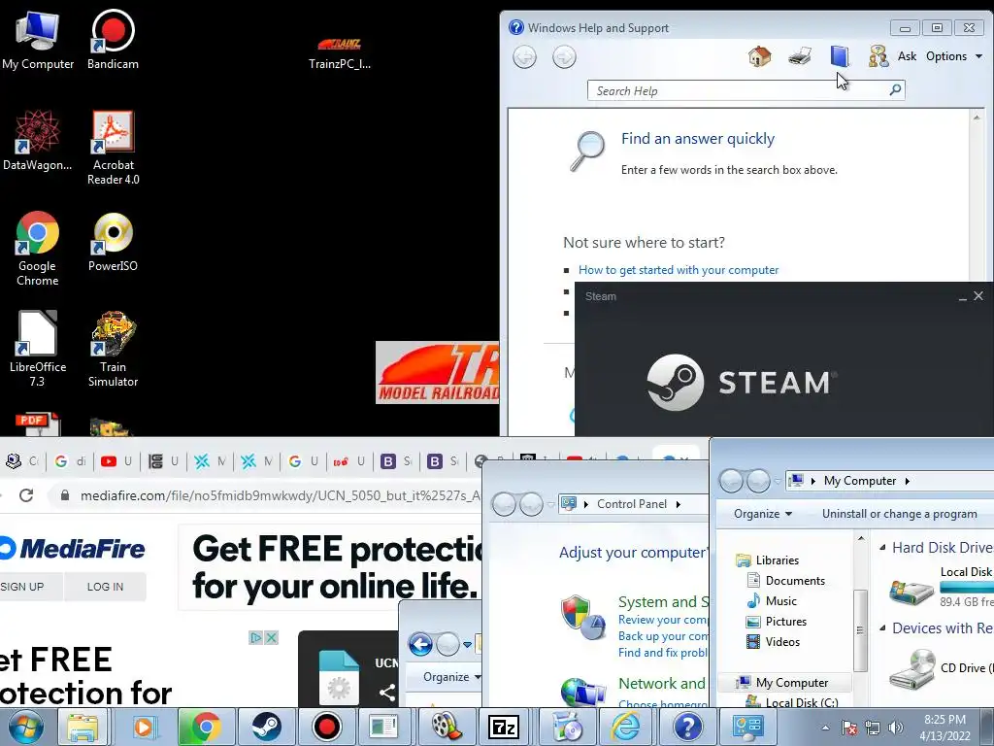Open Browse Help book icon
This screenshot has width=994, height=746.
point(840,56)
